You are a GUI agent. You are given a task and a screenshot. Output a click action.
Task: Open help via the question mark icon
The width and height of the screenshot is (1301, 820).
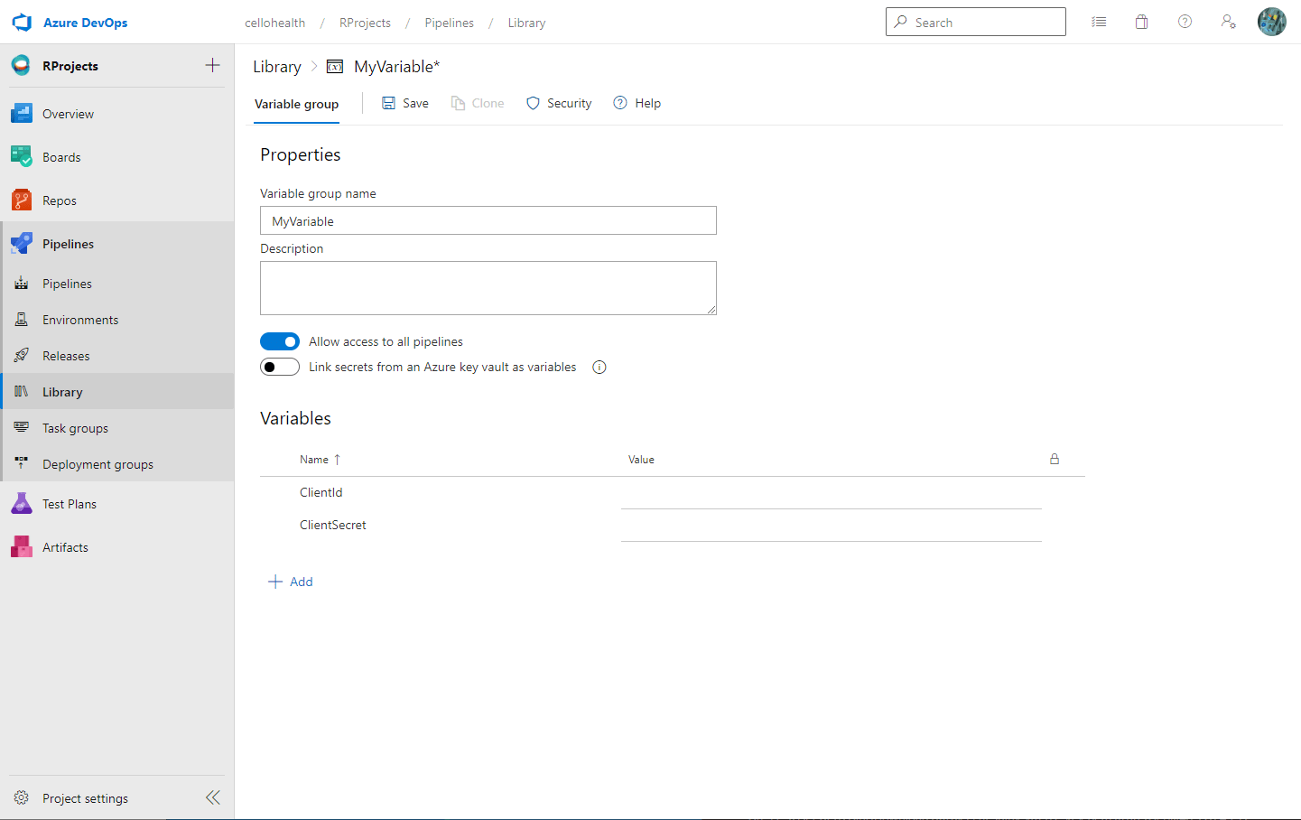(x=1185, y=21)
